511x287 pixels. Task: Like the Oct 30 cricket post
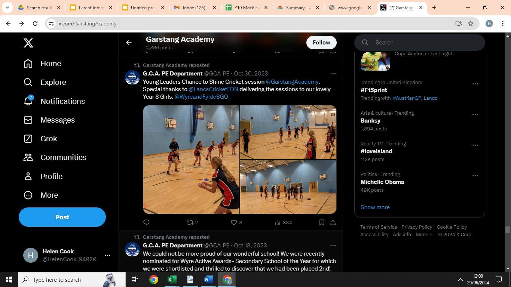[x=236, y=222]
